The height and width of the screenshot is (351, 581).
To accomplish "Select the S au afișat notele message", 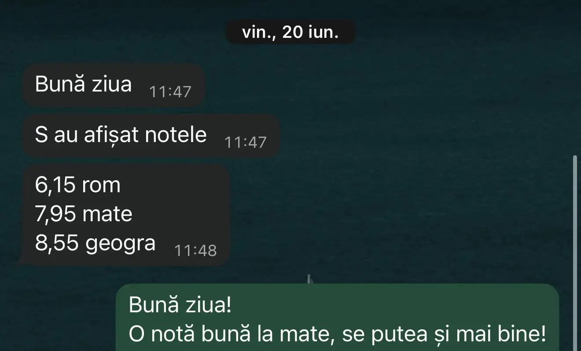I will point(151,136).
